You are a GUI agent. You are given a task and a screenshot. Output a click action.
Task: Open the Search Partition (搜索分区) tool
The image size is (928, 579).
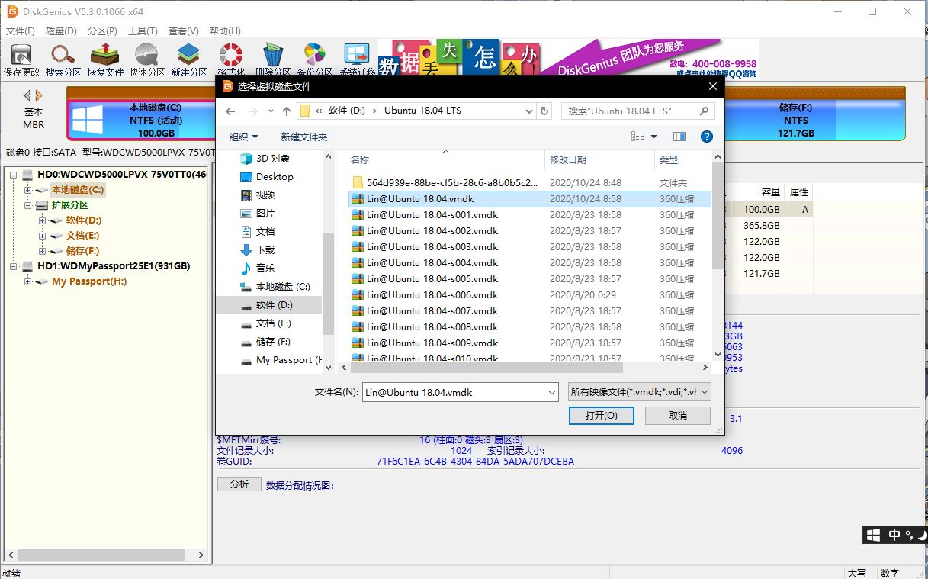[x=63, y=60]
